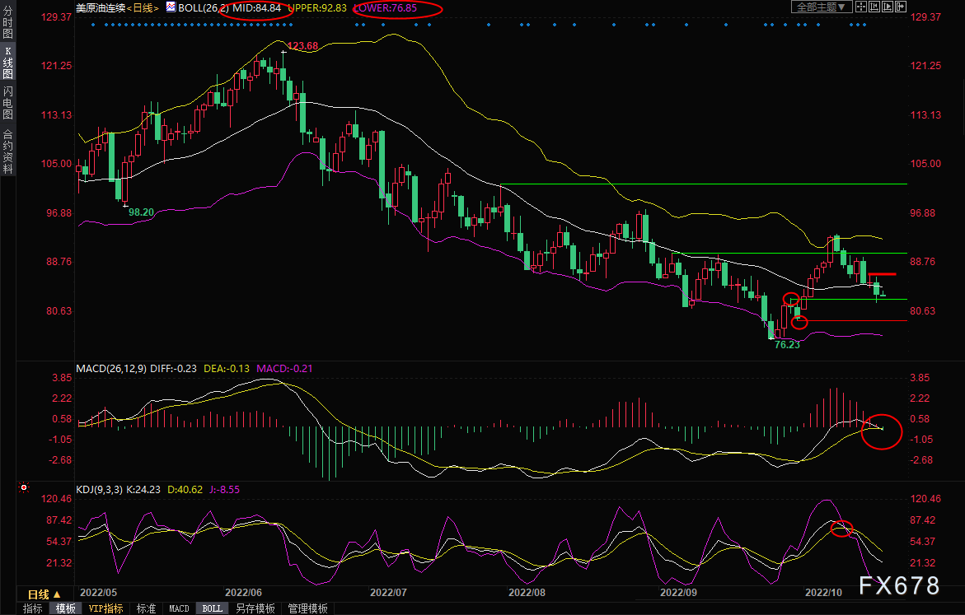
Task: Open the 全部主题 theme dropdown
Action: [821, 7]
